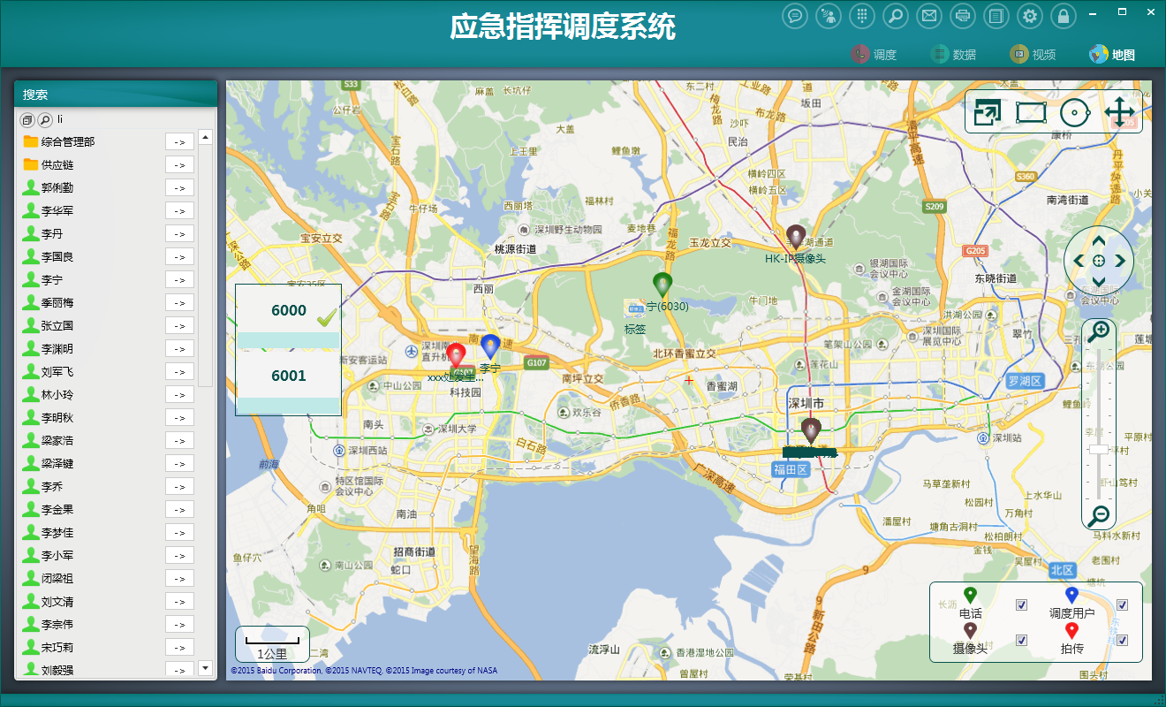Image resolution: width=1166 pixels, height=707 pixels.
Task: Switch to the 视频 tab
Action: [x=1033, y=55]
